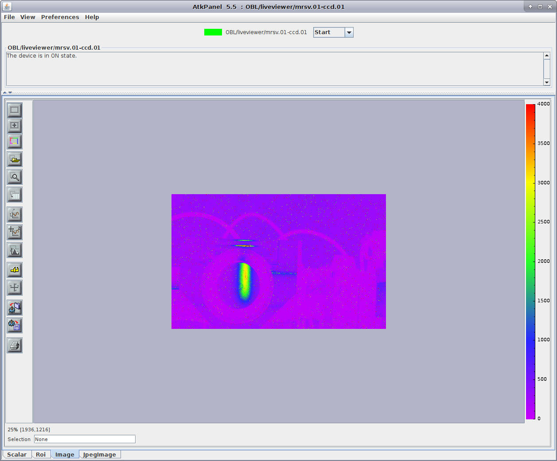This screenshot has height=461, width=557.
Task: Click the load settings from file icon
Action: [15, 308]
